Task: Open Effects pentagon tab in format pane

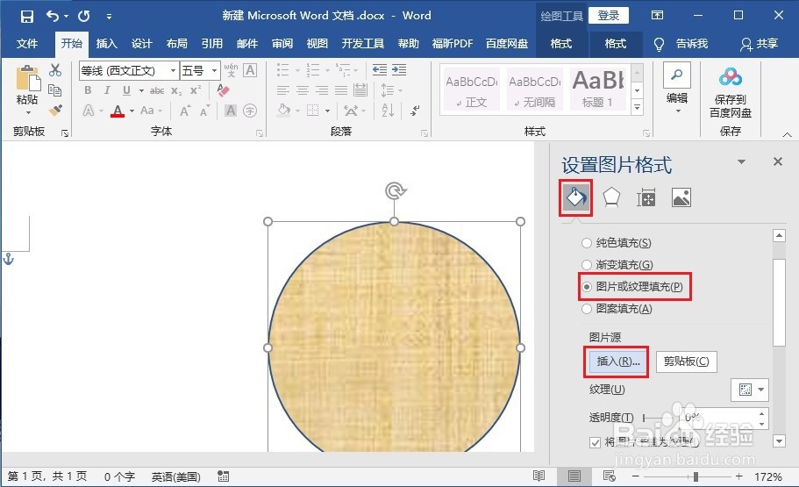Action: 611,197
